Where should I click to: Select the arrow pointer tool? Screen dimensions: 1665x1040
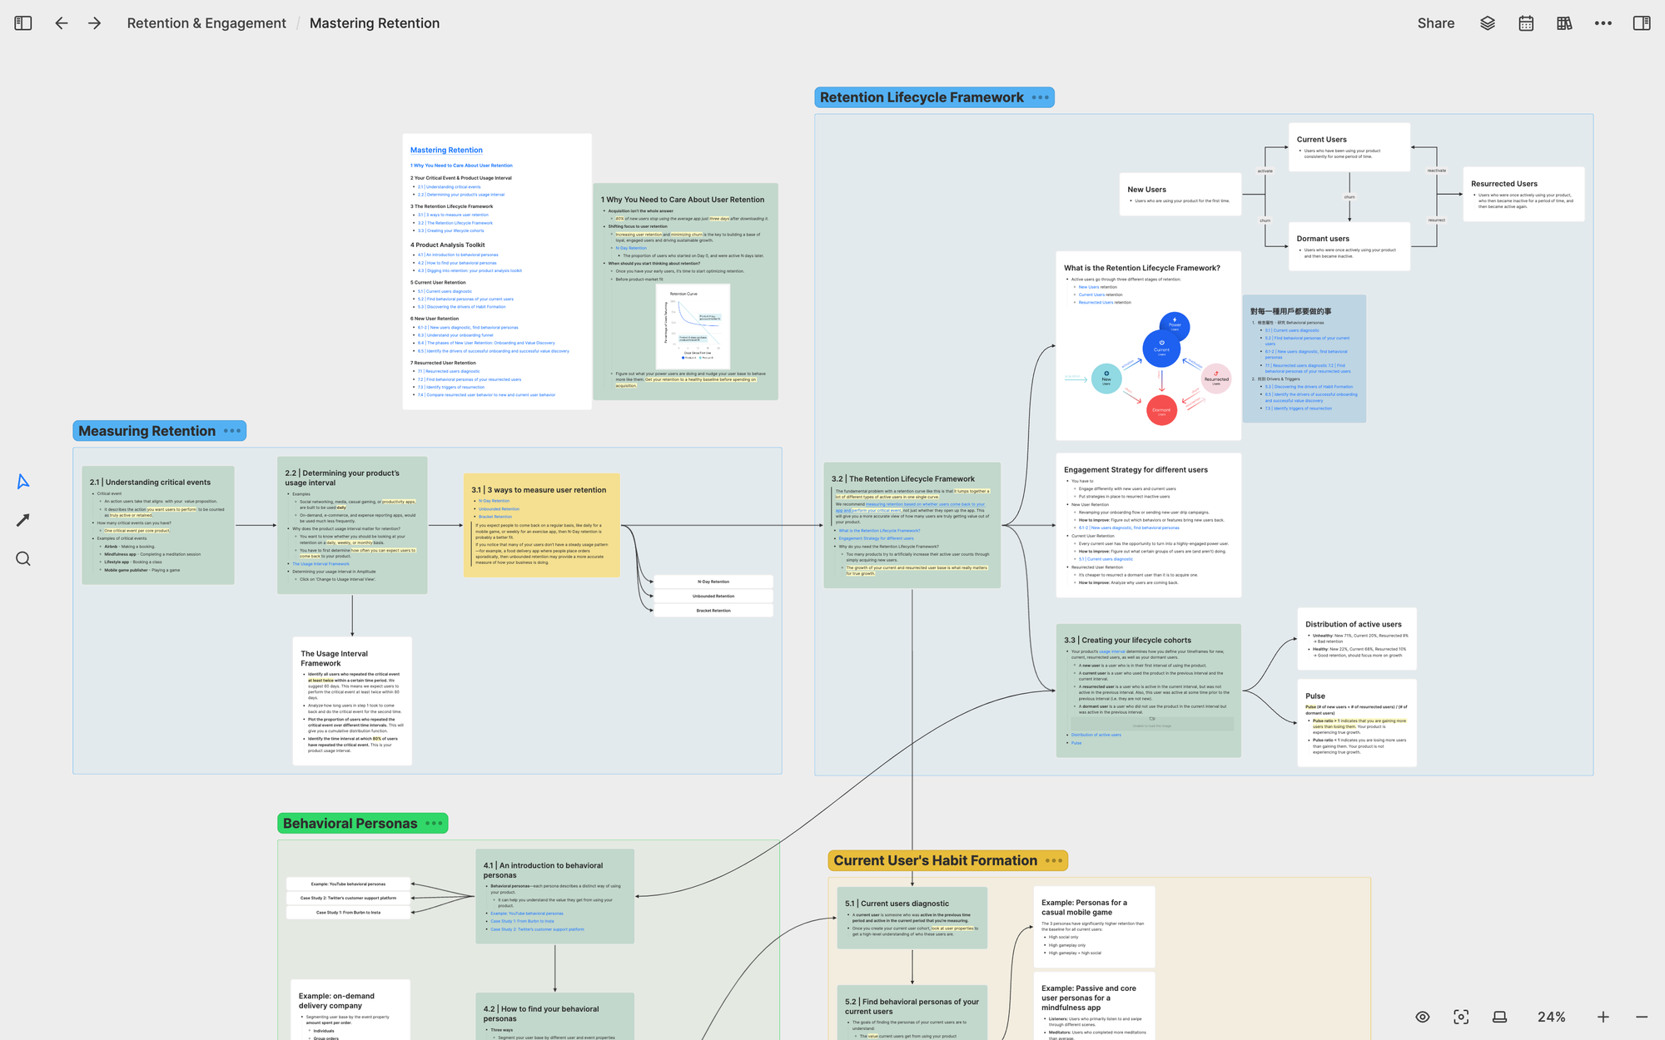coord(23,482)
